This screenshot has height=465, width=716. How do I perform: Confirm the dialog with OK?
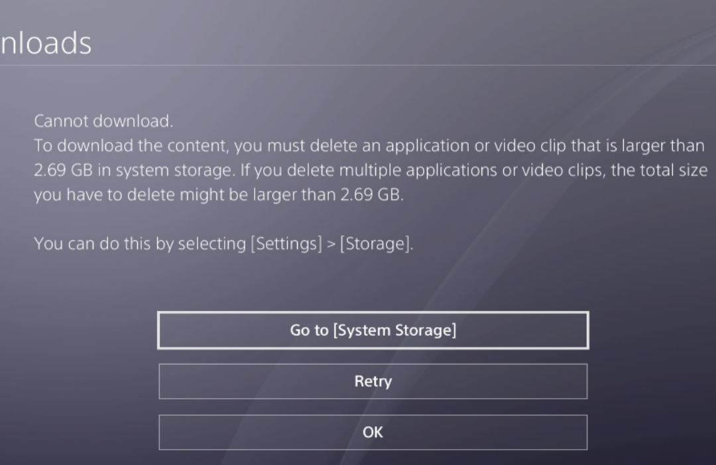(x=373, y=432)
